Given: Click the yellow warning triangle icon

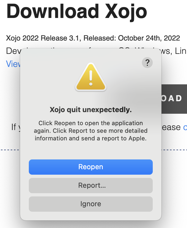Looking at the screenshot, I should 91,77.
